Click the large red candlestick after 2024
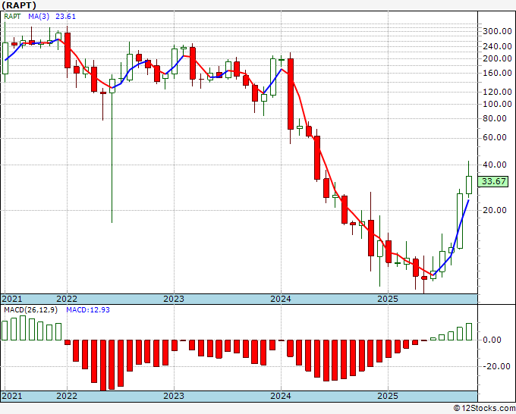The image size is (516, 414). [291, 94]
